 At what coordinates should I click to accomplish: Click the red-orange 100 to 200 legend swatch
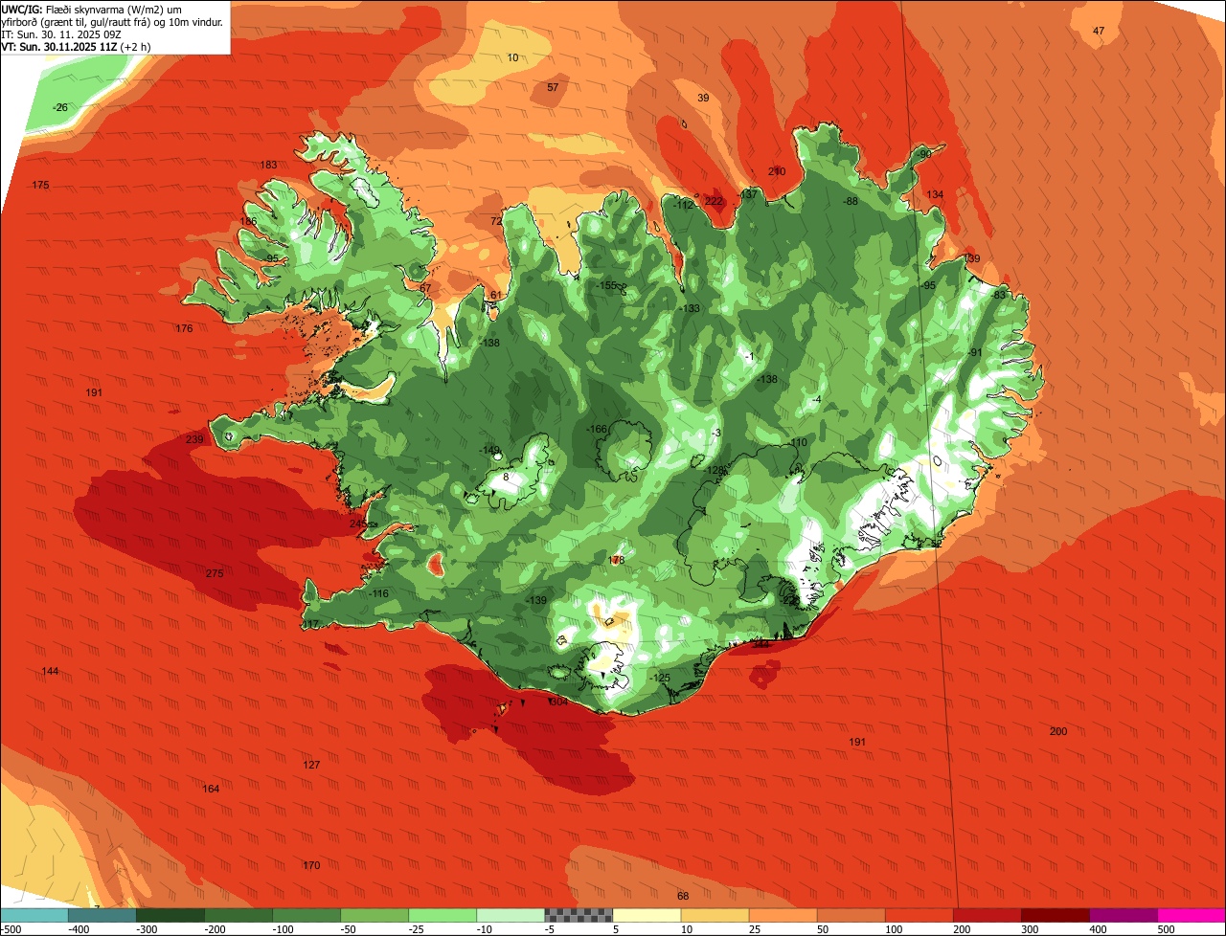point(919,915)
